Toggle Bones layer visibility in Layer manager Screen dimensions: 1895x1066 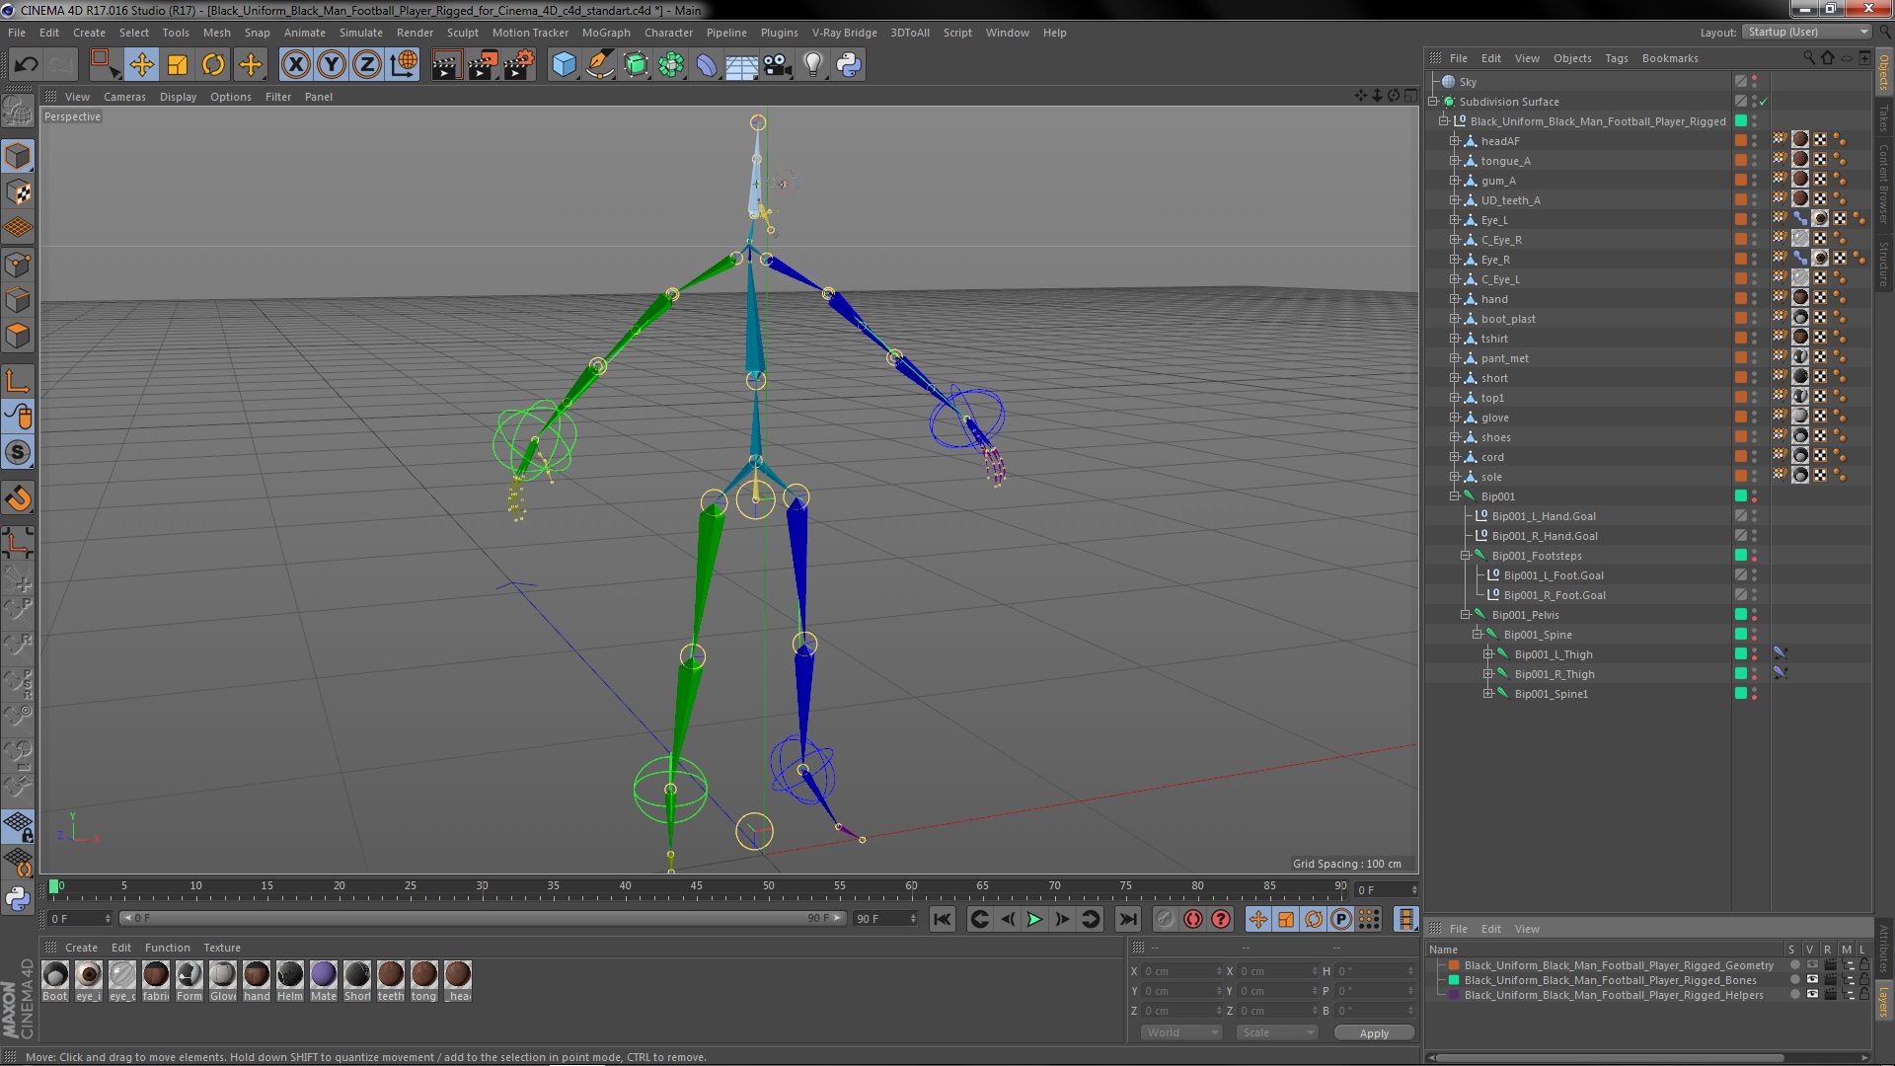click(x=1812, y=980)
